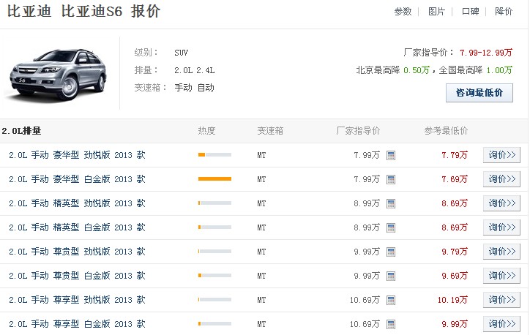The image size is (530, 335).
Task: Open calculator icon in 尊贵型 白金版 row
Action: tap(391, 276)
